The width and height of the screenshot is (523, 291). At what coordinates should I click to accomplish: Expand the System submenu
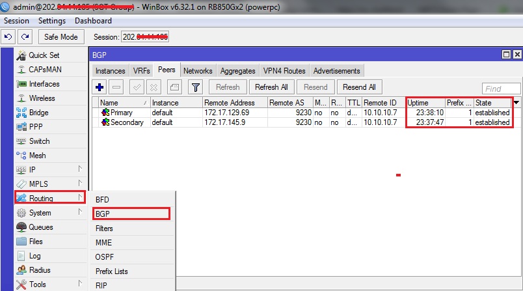pos(51,213)
